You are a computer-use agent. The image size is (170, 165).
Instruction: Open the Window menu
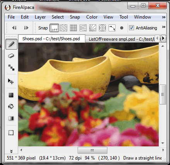coord(143,17)
